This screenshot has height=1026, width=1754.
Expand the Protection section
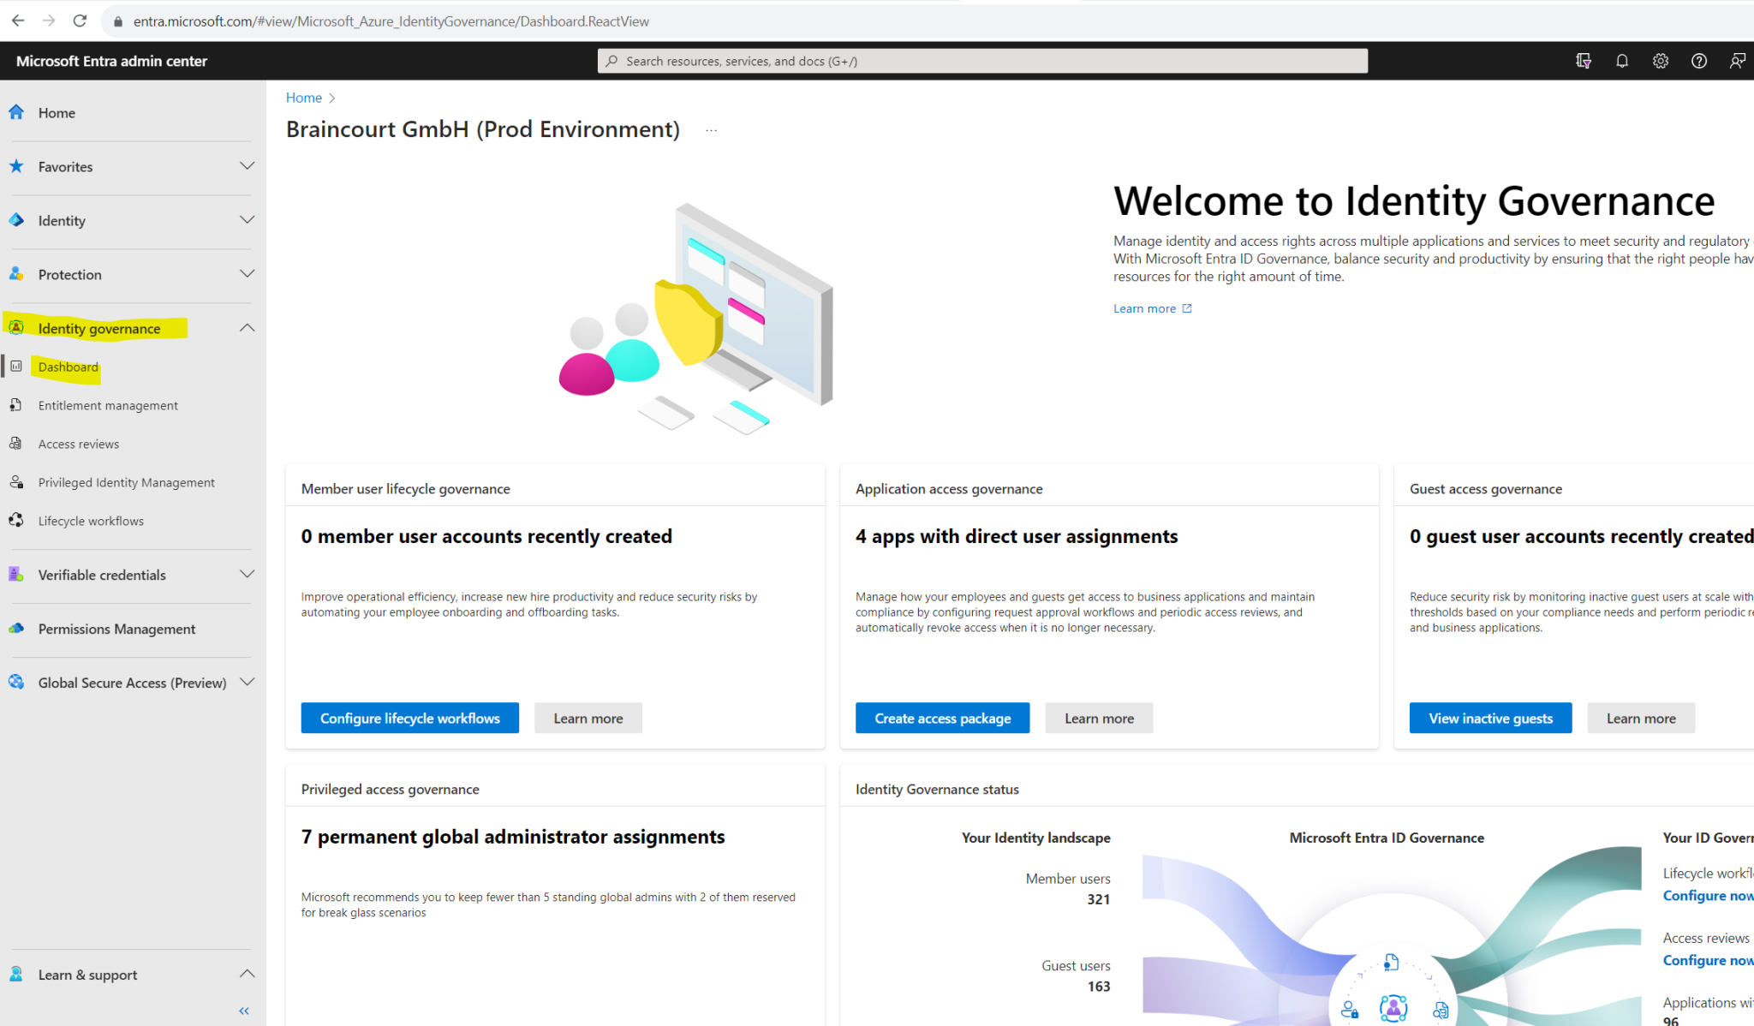tap(247, 274)
